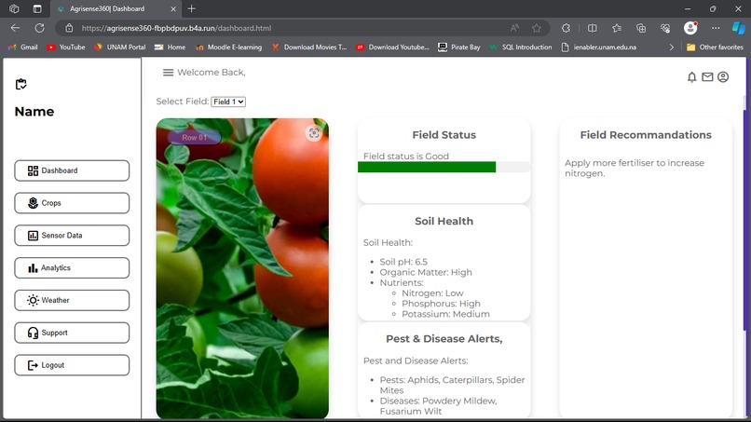The image size is (751, 422).
Task: Click the Field Status heading
Action: [x=444, y=135]
